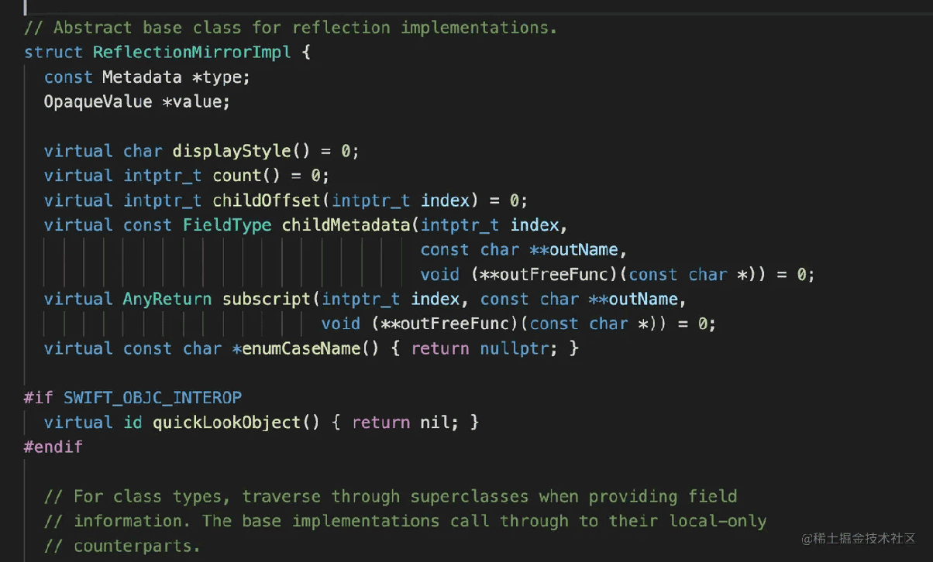
Task: Click the 'Abstract base class' comment line
Action: (x=291, y=28)
